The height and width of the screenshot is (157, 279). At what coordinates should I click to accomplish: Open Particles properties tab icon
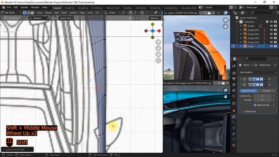tap(234, 122)
